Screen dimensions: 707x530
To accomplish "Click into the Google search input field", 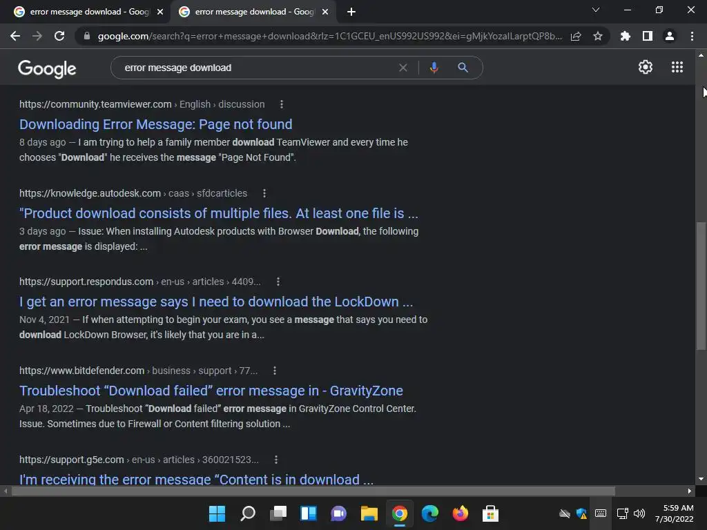I will click(x=257, y=68).
